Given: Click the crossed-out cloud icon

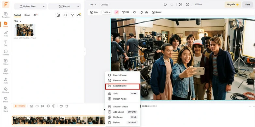Looking at the screenshot, I should pyautogui.click(x=79, y=15).
